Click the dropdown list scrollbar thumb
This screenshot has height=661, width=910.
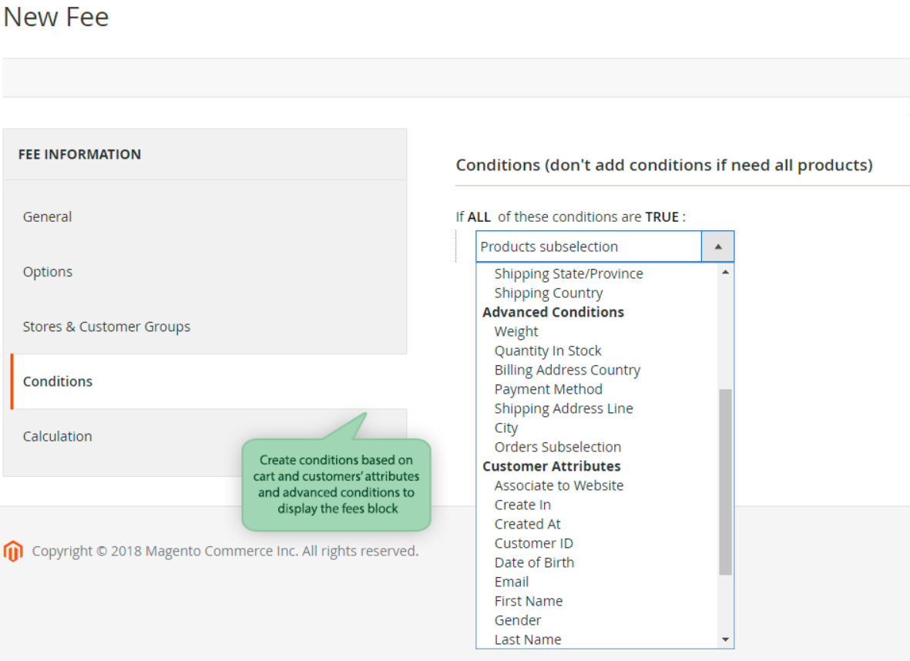click(725, 481)
